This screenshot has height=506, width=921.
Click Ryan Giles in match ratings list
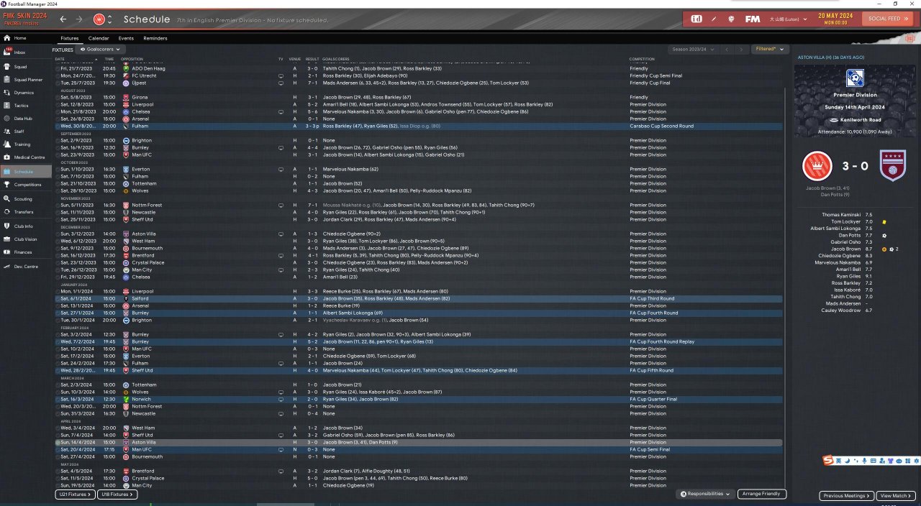[x=848, y=276]
